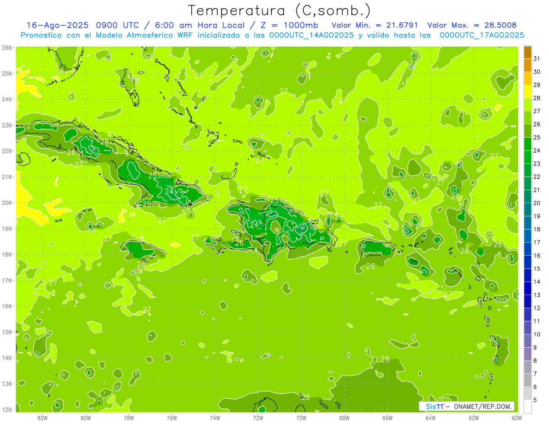Click the '22N' latitude axis label
Image resolution: width=549 pixels, height=424 pixels.
click(7, 151)
